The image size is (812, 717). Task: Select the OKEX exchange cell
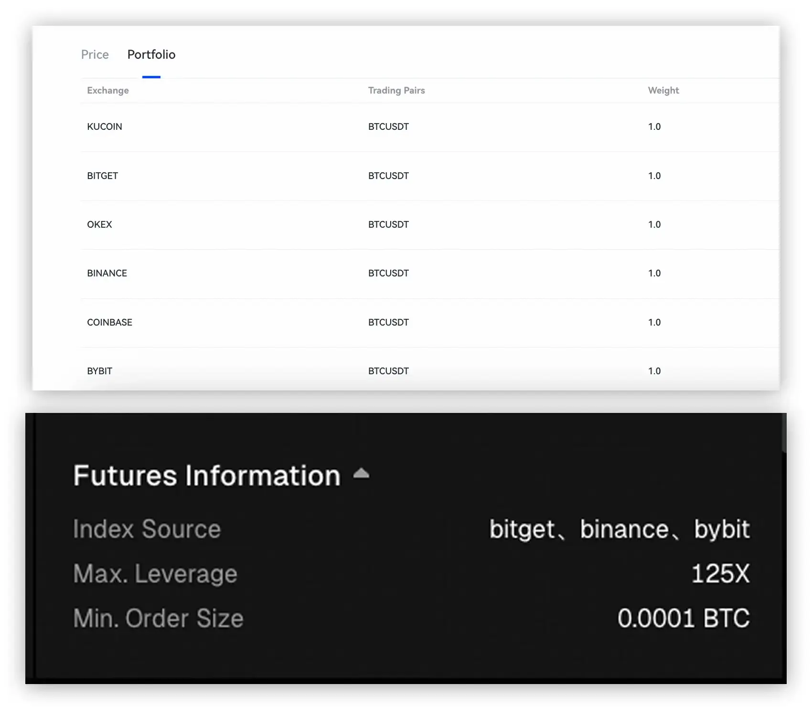[99, 224]
